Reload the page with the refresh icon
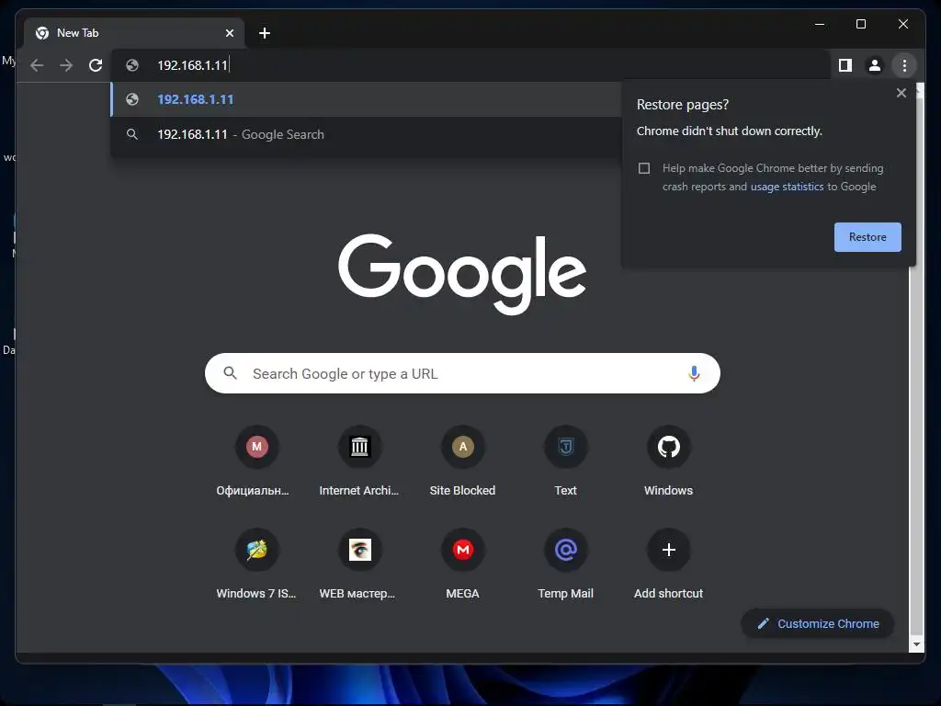 point(96,65)
